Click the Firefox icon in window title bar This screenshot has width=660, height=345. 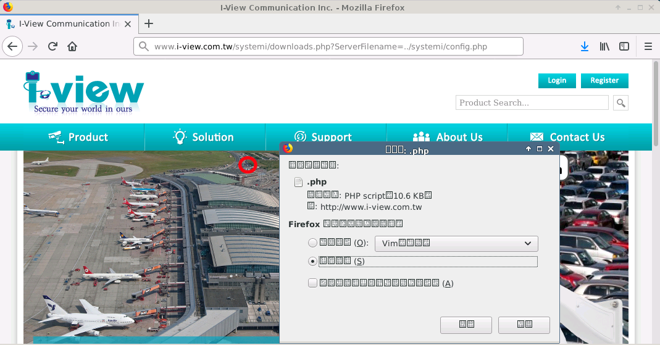click(7, 7)
